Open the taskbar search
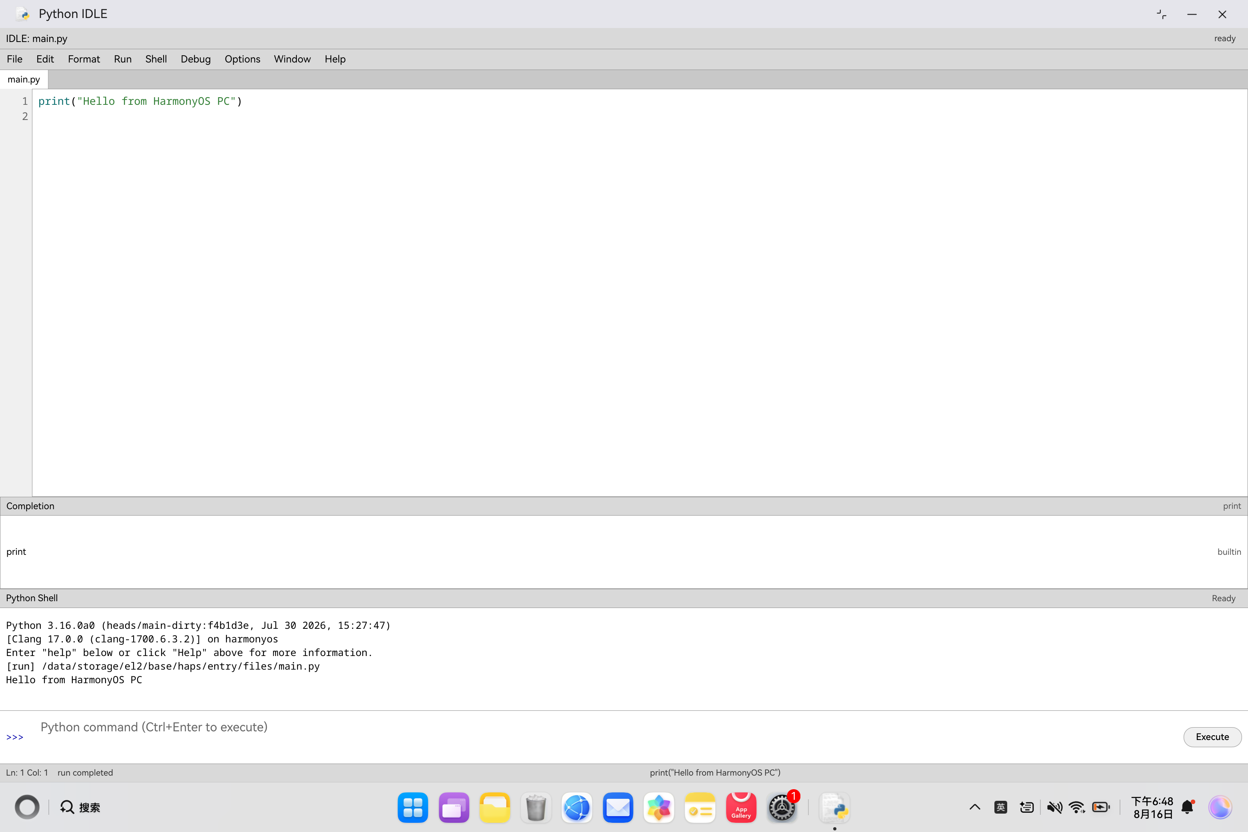 (80, 807)
